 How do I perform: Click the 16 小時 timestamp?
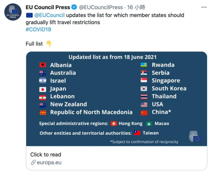[136, 7]
